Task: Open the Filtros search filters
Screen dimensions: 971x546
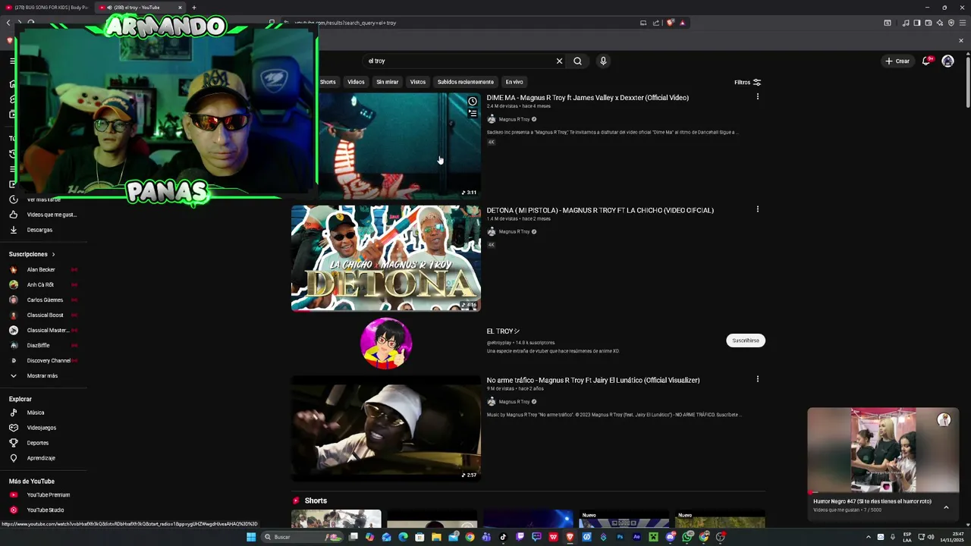Action: click(x=747, y=82)
